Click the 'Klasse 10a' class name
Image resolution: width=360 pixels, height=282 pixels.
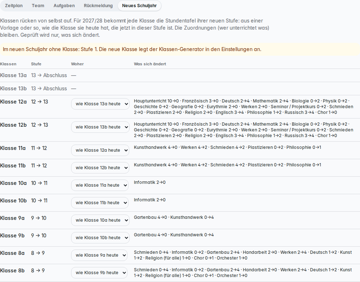(13, 183)
